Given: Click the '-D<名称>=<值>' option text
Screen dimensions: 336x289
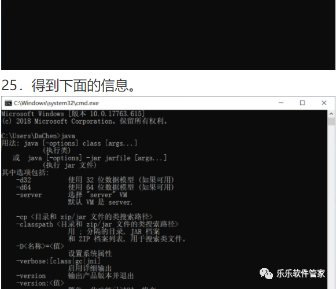Looking at the screenshot, I should coord(40,246).
